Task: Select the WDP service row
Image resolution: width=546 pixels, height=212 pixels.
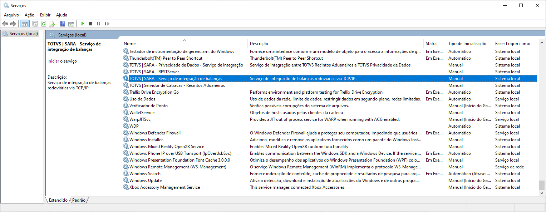Action: pos(329,126)
